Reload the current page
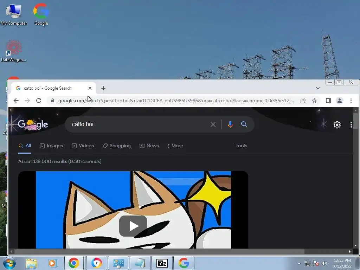Image resolution: width=360 pixels, height=270 pixels. click(x=39, y=101)
